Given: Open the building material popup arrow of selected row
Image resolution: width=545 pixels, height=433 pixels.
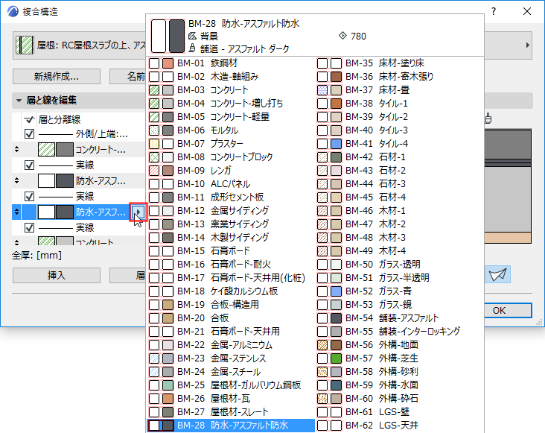Looking at the screenshot, I should (138, 212).
